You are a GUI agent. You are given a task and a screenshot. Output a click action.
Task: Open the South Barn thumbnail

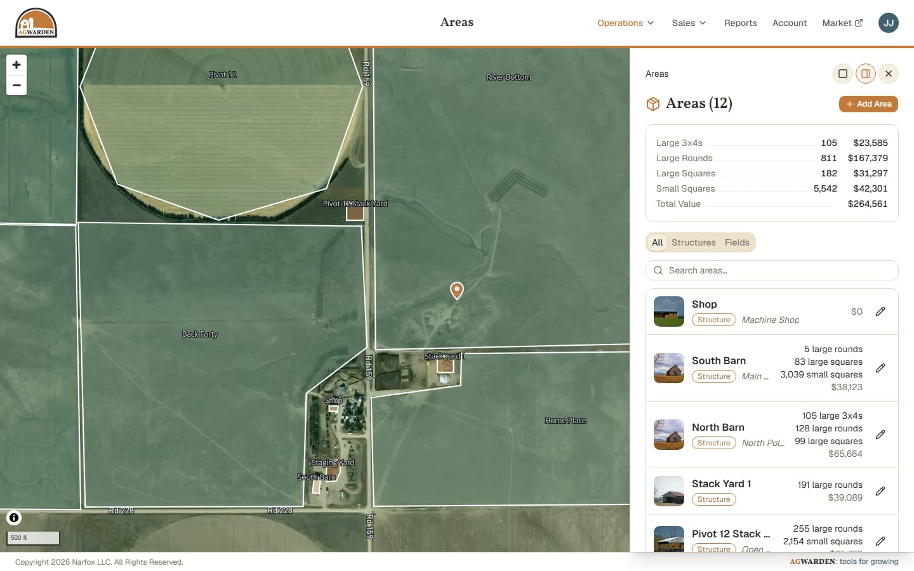point(669,368)
